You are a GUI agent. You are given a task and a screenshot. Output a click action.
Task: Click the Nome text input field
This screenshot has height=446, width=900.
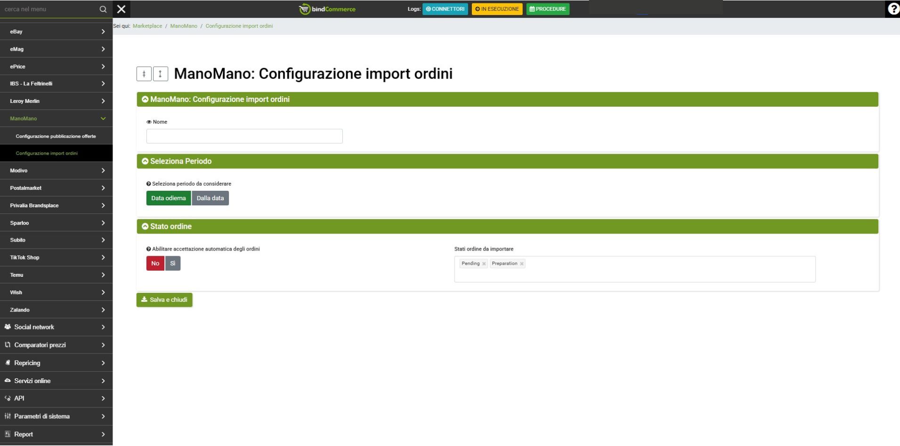coord(244,136)
